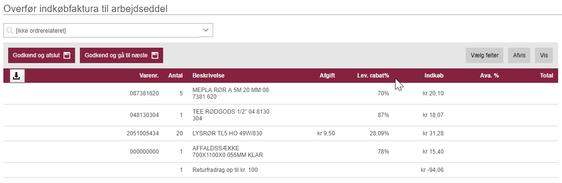562x183 pixels.
Task: Click the download icon in table header
Action: (17, 76)
